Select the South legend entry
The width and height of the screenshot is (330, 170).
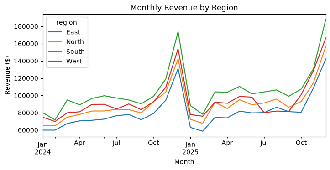click(67, 52)
